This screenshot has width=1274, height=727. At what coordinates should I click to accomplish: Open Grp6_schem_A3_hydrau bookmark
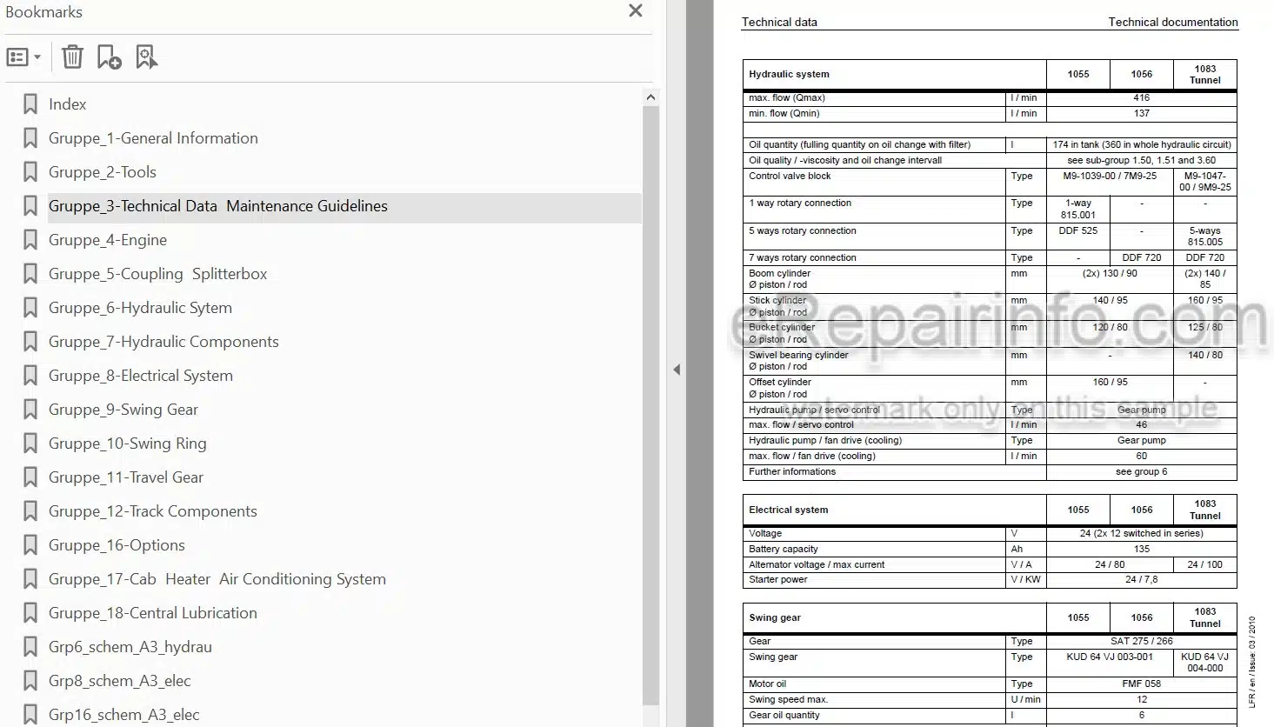tap(130, 647)
